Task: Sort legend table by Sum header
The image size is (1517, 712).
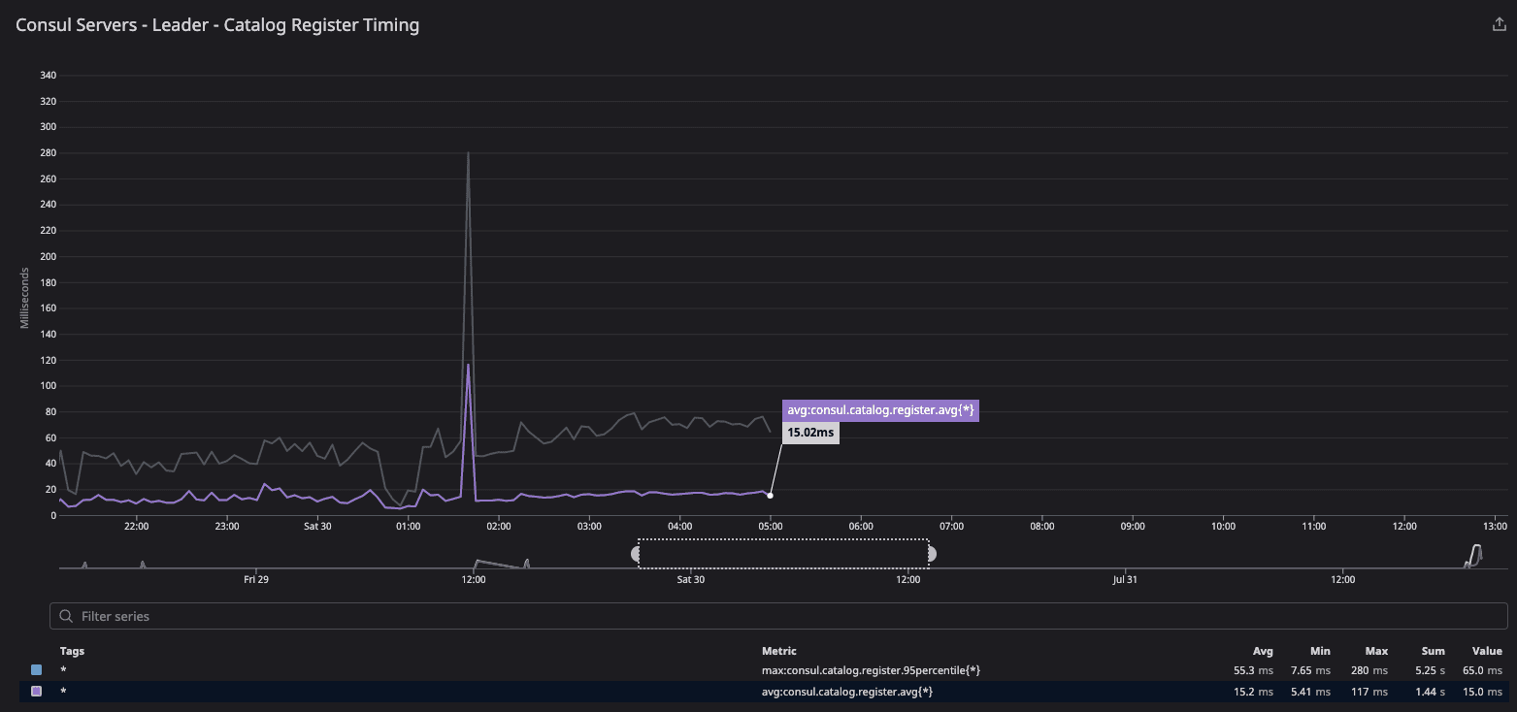Action: click(x=1434, y=651)
